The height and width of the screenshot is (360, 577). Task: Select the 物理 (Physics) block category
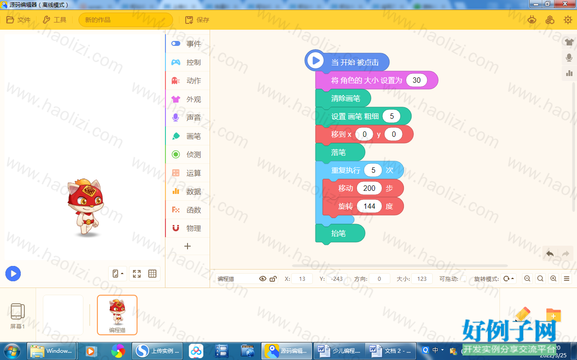[188, 228]
